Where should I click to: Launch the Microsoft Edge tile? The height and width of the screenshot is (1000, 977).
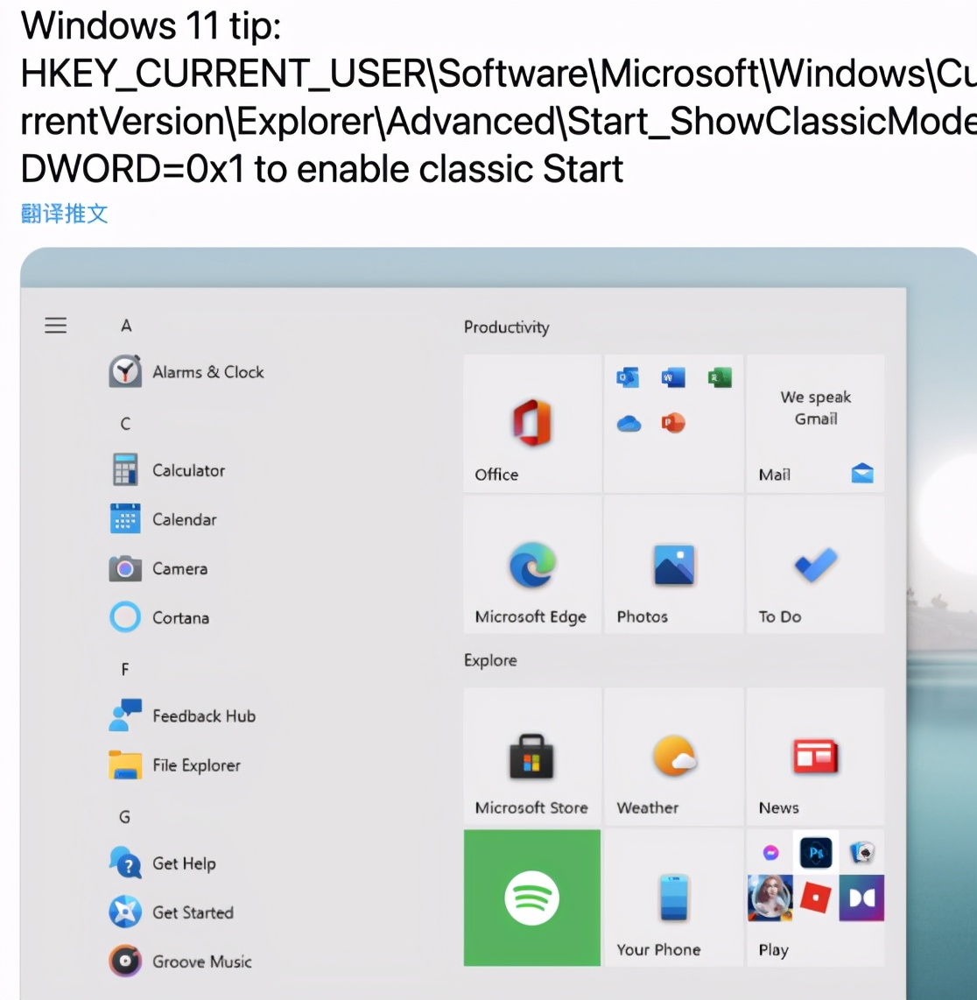coord(532,565)
